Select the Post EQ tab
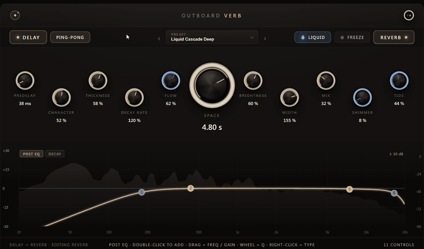This screenshot has width=424, height=249. tap(31, 154)
